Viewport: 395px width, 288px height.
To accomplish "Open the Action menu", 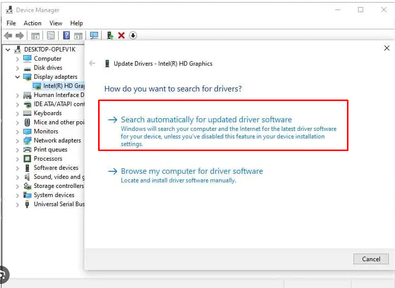I will point(32,23).
